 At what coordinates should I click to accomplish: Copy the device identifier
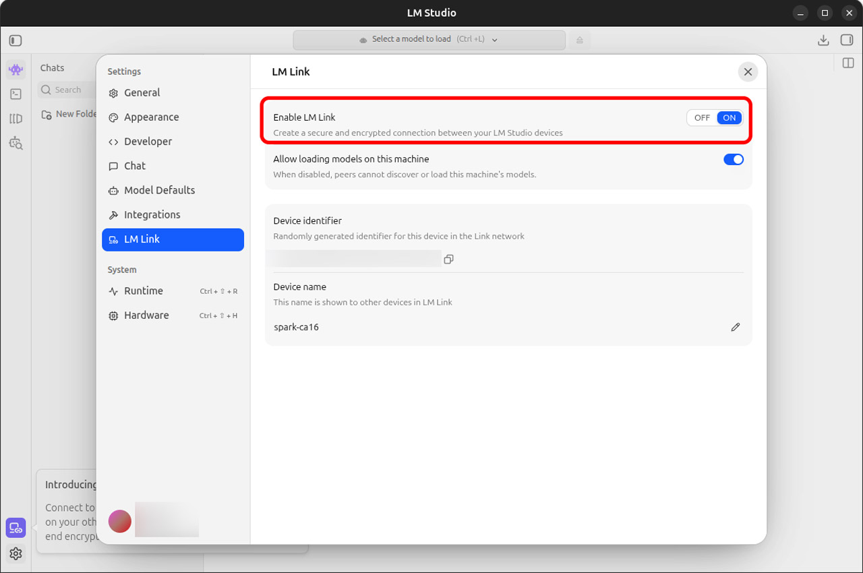(x=449, y=259)
